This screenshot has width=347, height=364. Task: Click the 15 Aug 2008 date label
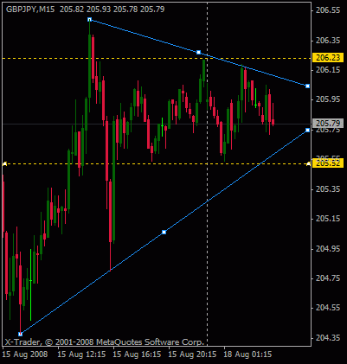25,354
